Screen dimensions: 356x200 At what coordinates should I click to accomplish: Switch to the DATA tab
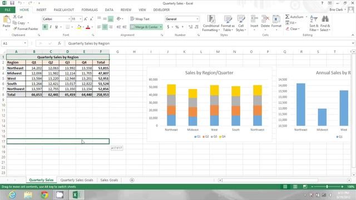(109, 10)
